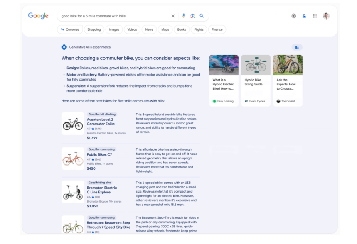357x244 pixels.
Task: Switch to the Maps tab
Action: [x=165, y=29]
